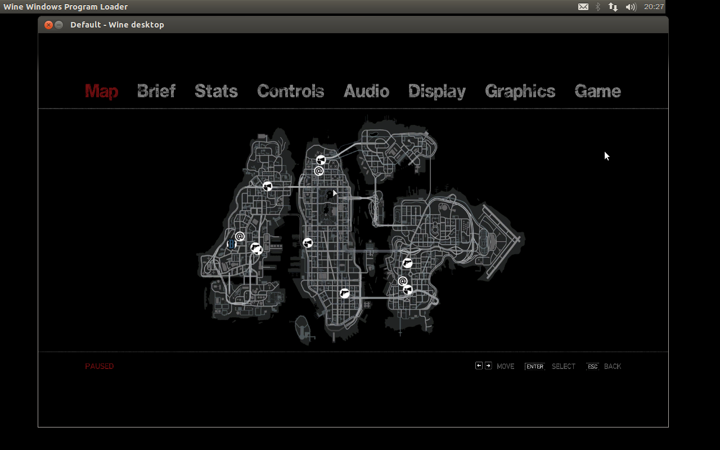Image resolution: width=720 pixels, height=450 pixels.
Task: Click the gun shop pistol icon in south Algonquin
Action: [x=345, y=293]
